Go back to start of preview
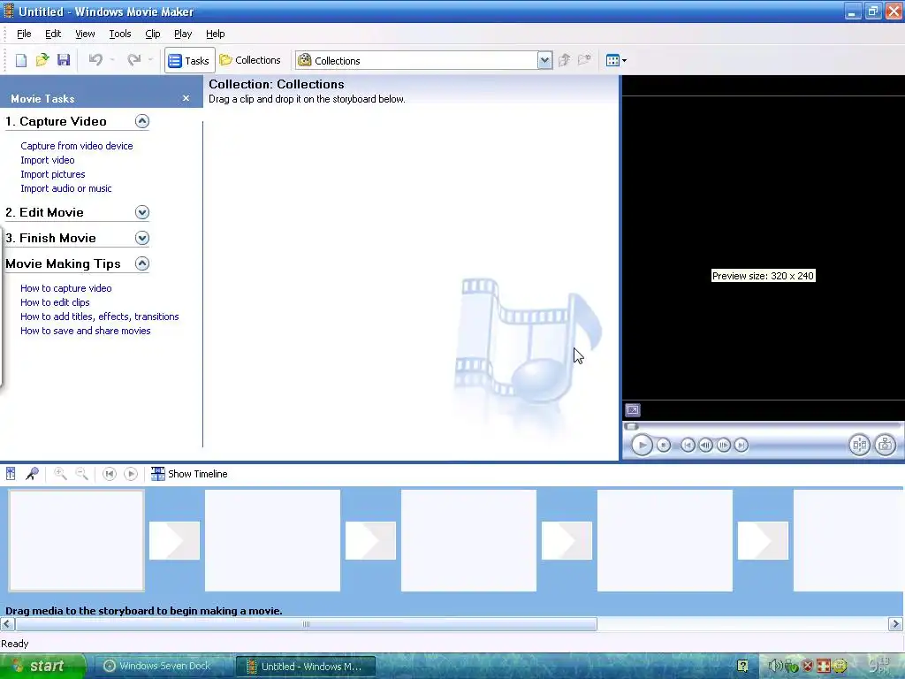 [688, 446]
